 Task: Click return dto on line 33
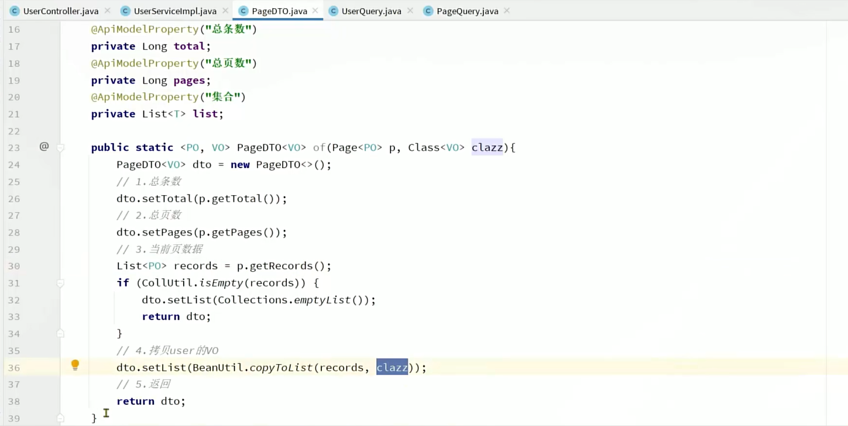[176, 317]
